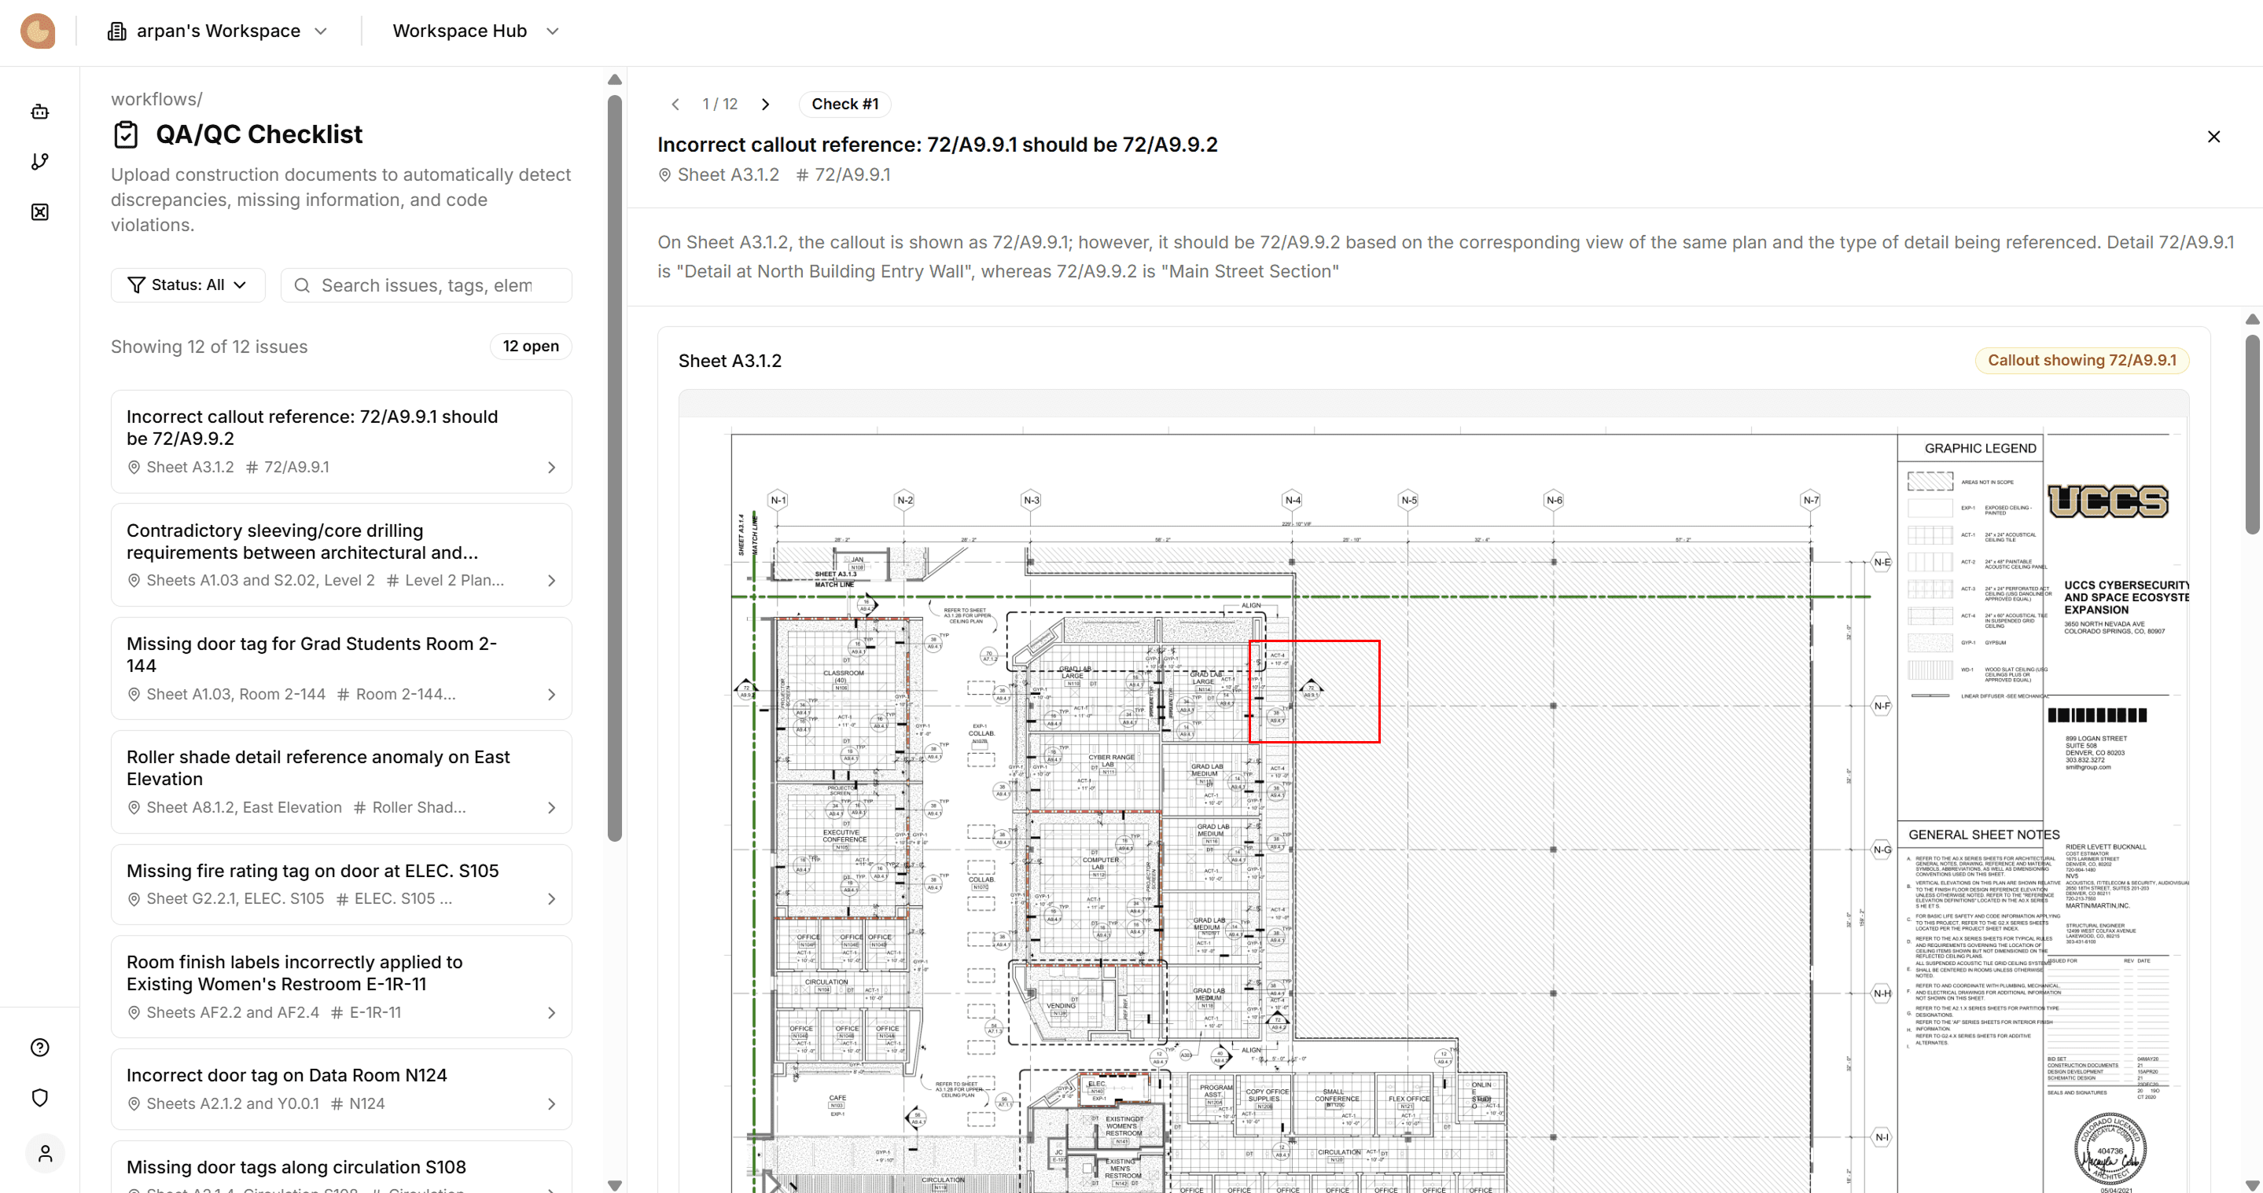Expand chevron on Incorrect door tag N124 issue
This screenshot has height=1193, width=2263.
pos(551,1103)
